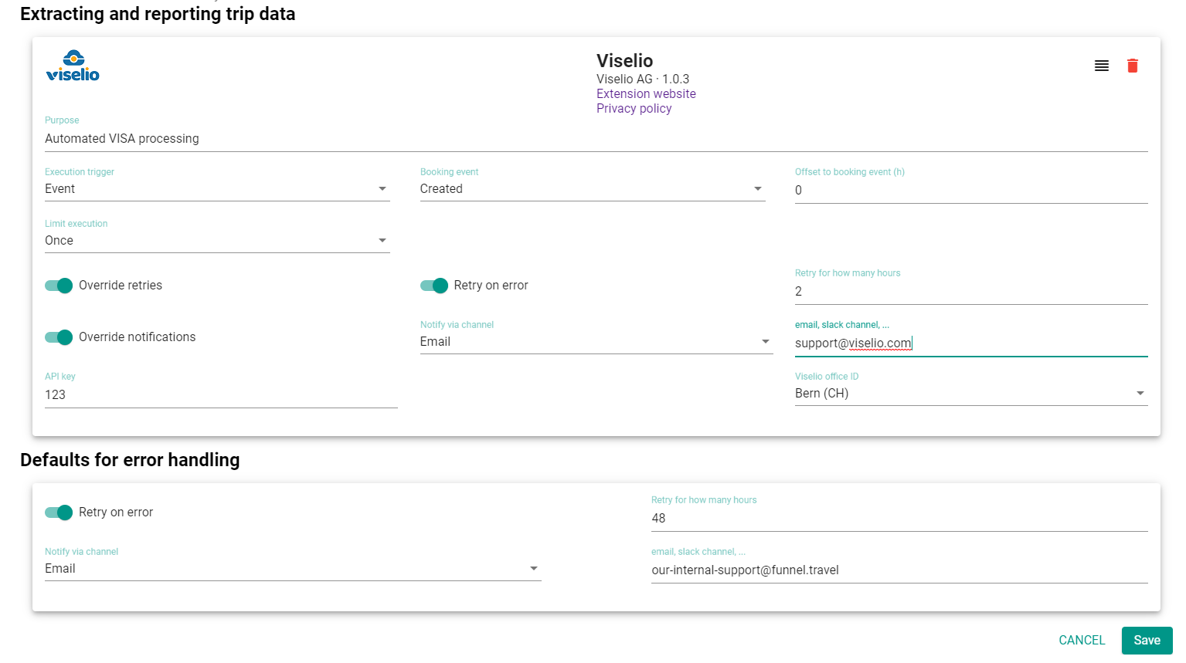
Task: Open the Limit execution dropdown
Action: 217,241
